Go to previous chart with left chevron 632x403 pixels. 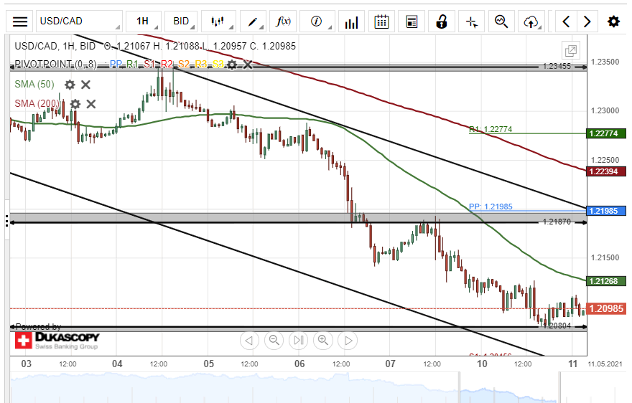coord(566,22)
